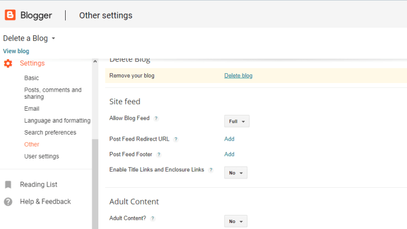Click the Delete blog link
407x229 pixels.
click(x=238, y=75)
